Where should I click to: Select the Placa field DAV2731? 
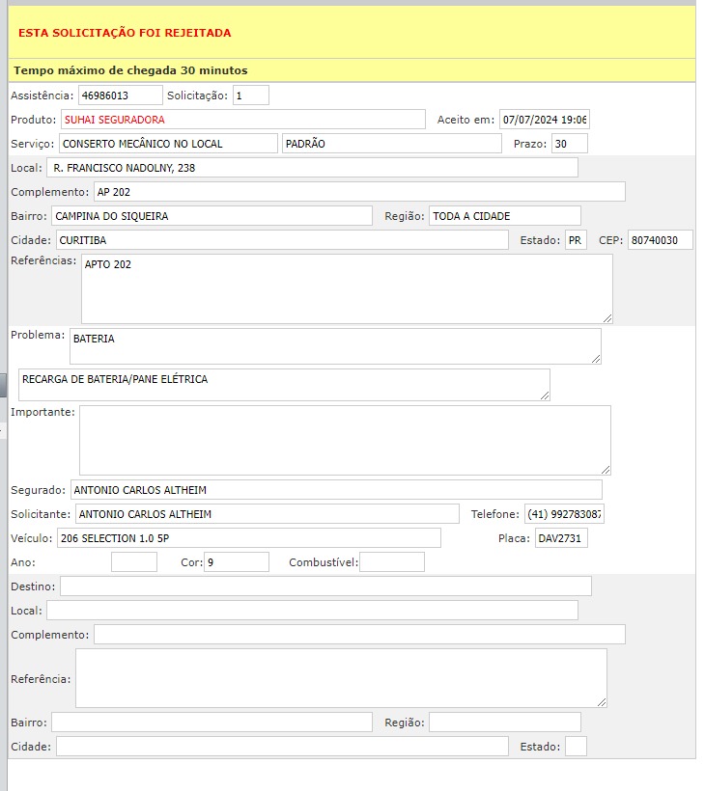click(x=561, y=538)
